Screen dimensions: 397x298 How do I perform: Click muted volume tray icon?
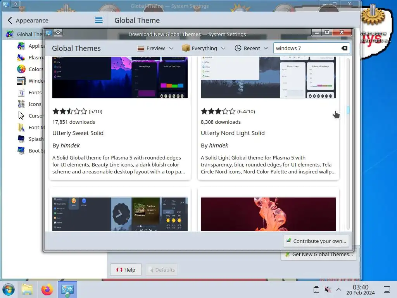328,289
